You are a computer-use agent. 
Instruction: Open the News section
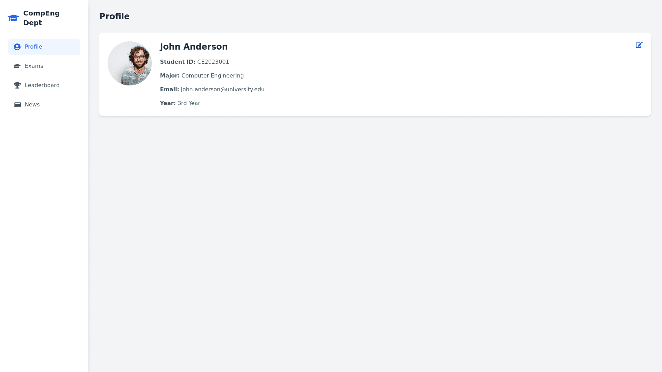point(32,105)
